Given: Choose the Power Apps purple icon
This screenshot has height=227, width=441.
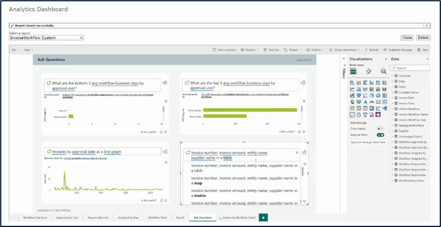Looking at the screenshot, I should click(x=378, y=115).
